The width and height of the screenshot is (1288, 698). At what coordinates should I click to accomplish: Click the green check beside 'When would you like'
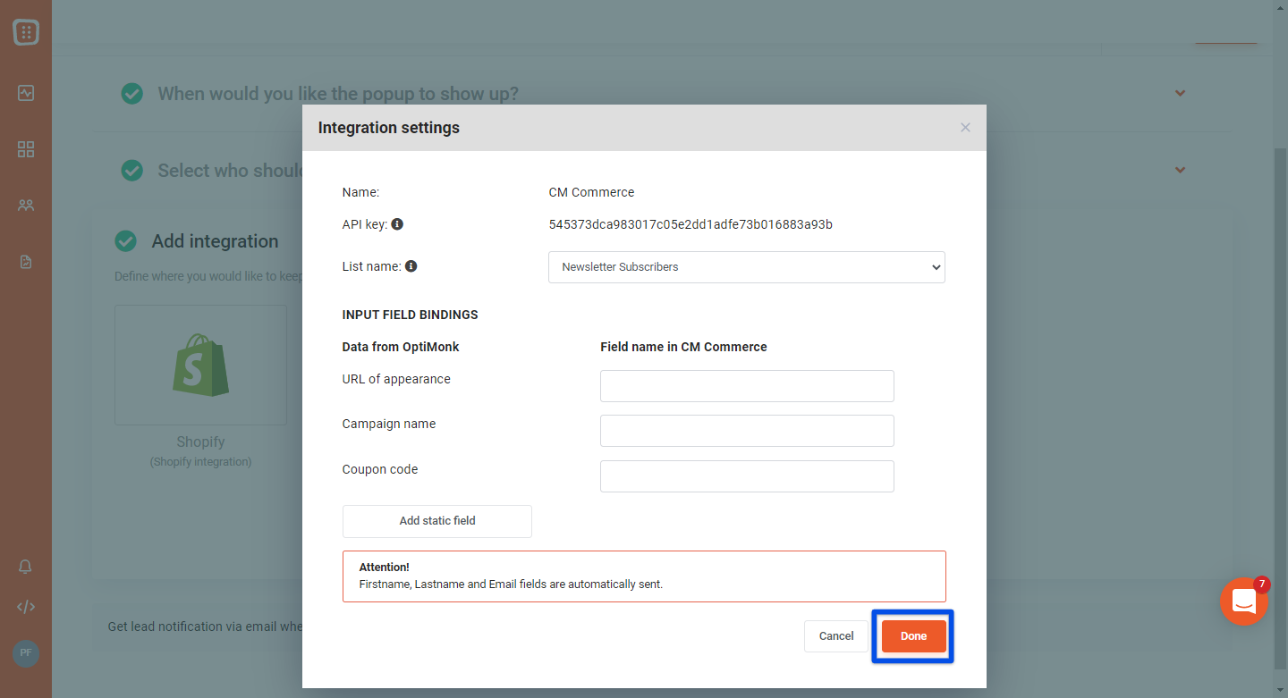(132, 93)
